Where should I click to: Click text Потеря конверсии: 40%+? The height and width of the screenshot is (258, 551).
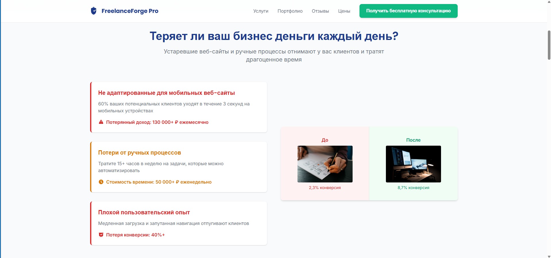pos(136,235)
